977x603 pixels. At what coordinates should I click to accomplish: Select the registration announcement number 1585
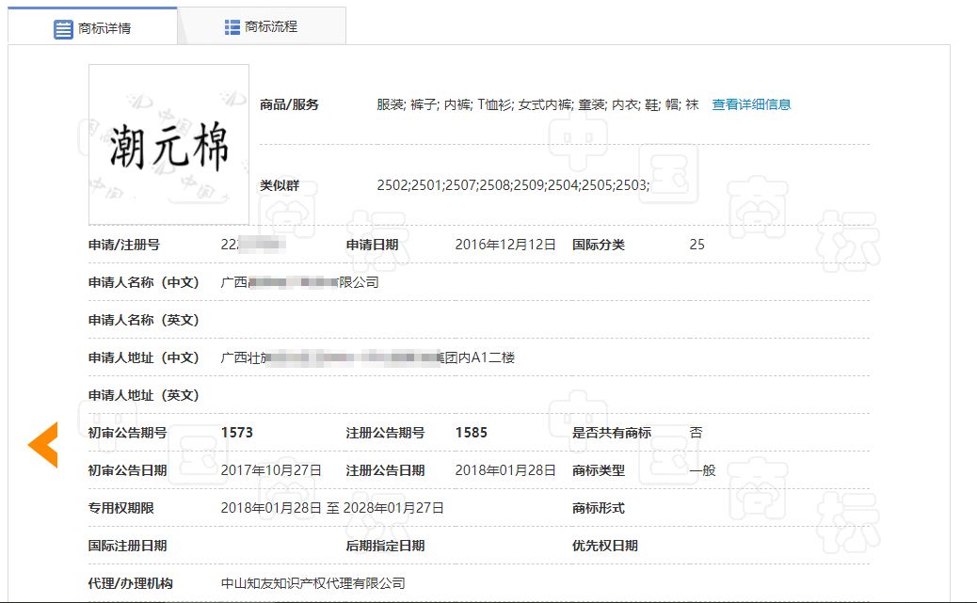(x=471, y=433)
